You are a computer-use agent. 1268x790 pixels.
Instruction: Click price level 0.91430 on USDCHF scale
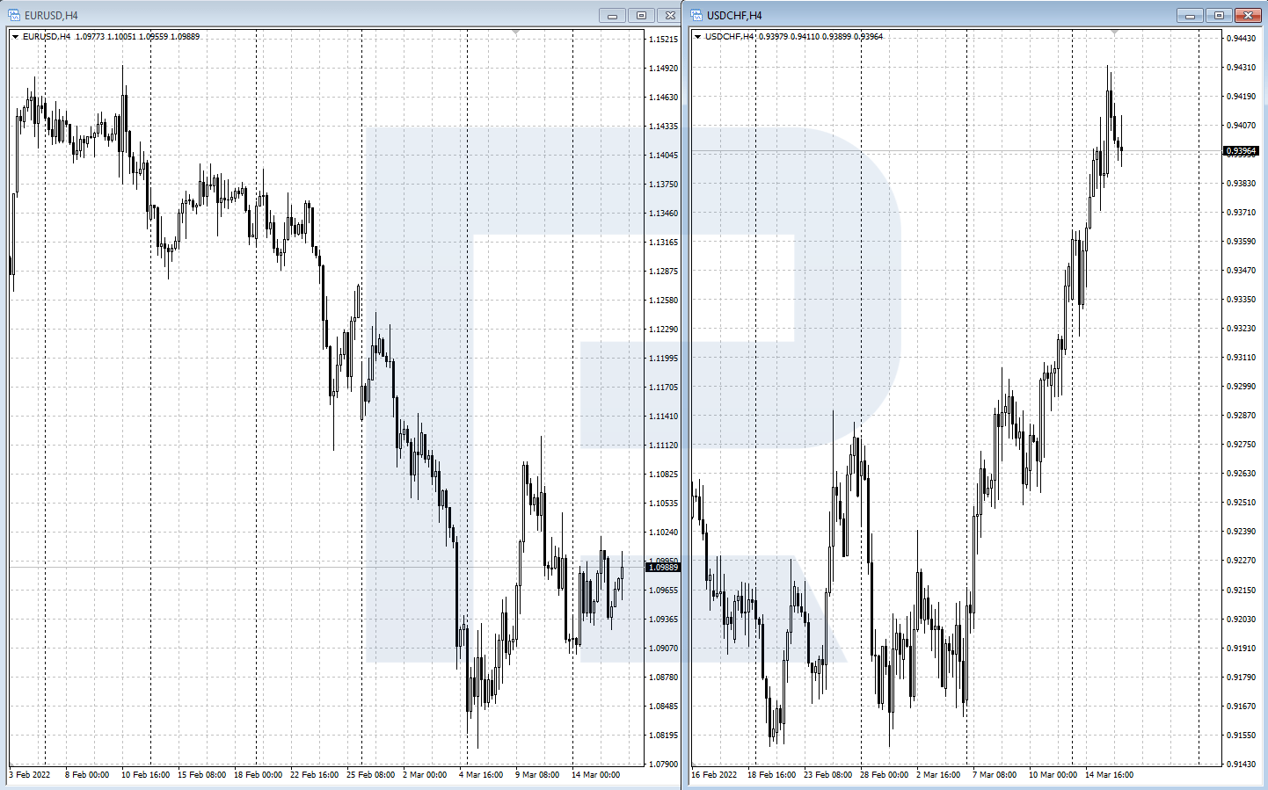[1241, 765]
